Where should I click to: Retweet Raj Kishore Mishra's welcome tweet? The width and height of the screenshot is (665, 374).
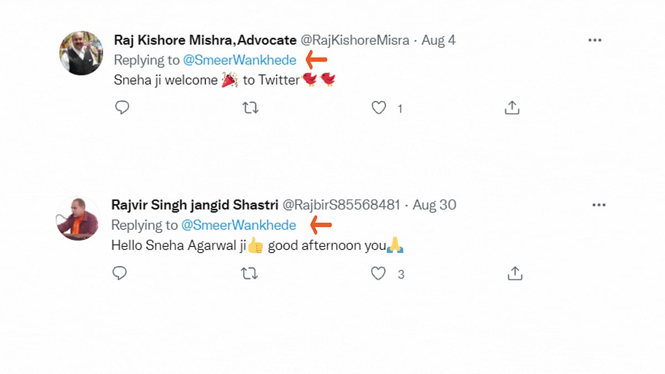point(250,108)
